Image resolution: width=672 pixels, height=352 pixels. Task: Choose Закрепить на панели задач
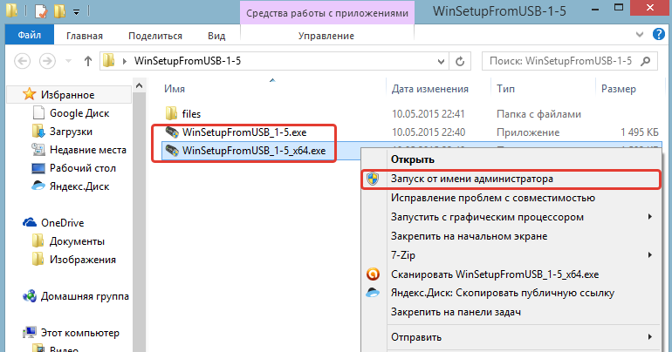tap(456, 312)
